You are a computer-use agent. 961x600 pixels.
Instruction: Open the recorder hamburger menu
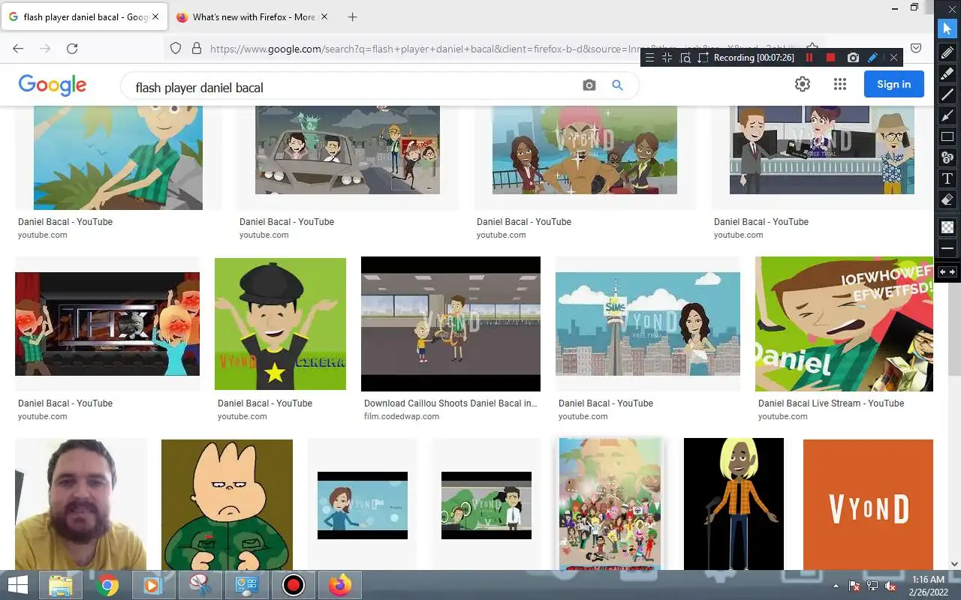coord(650,58)
